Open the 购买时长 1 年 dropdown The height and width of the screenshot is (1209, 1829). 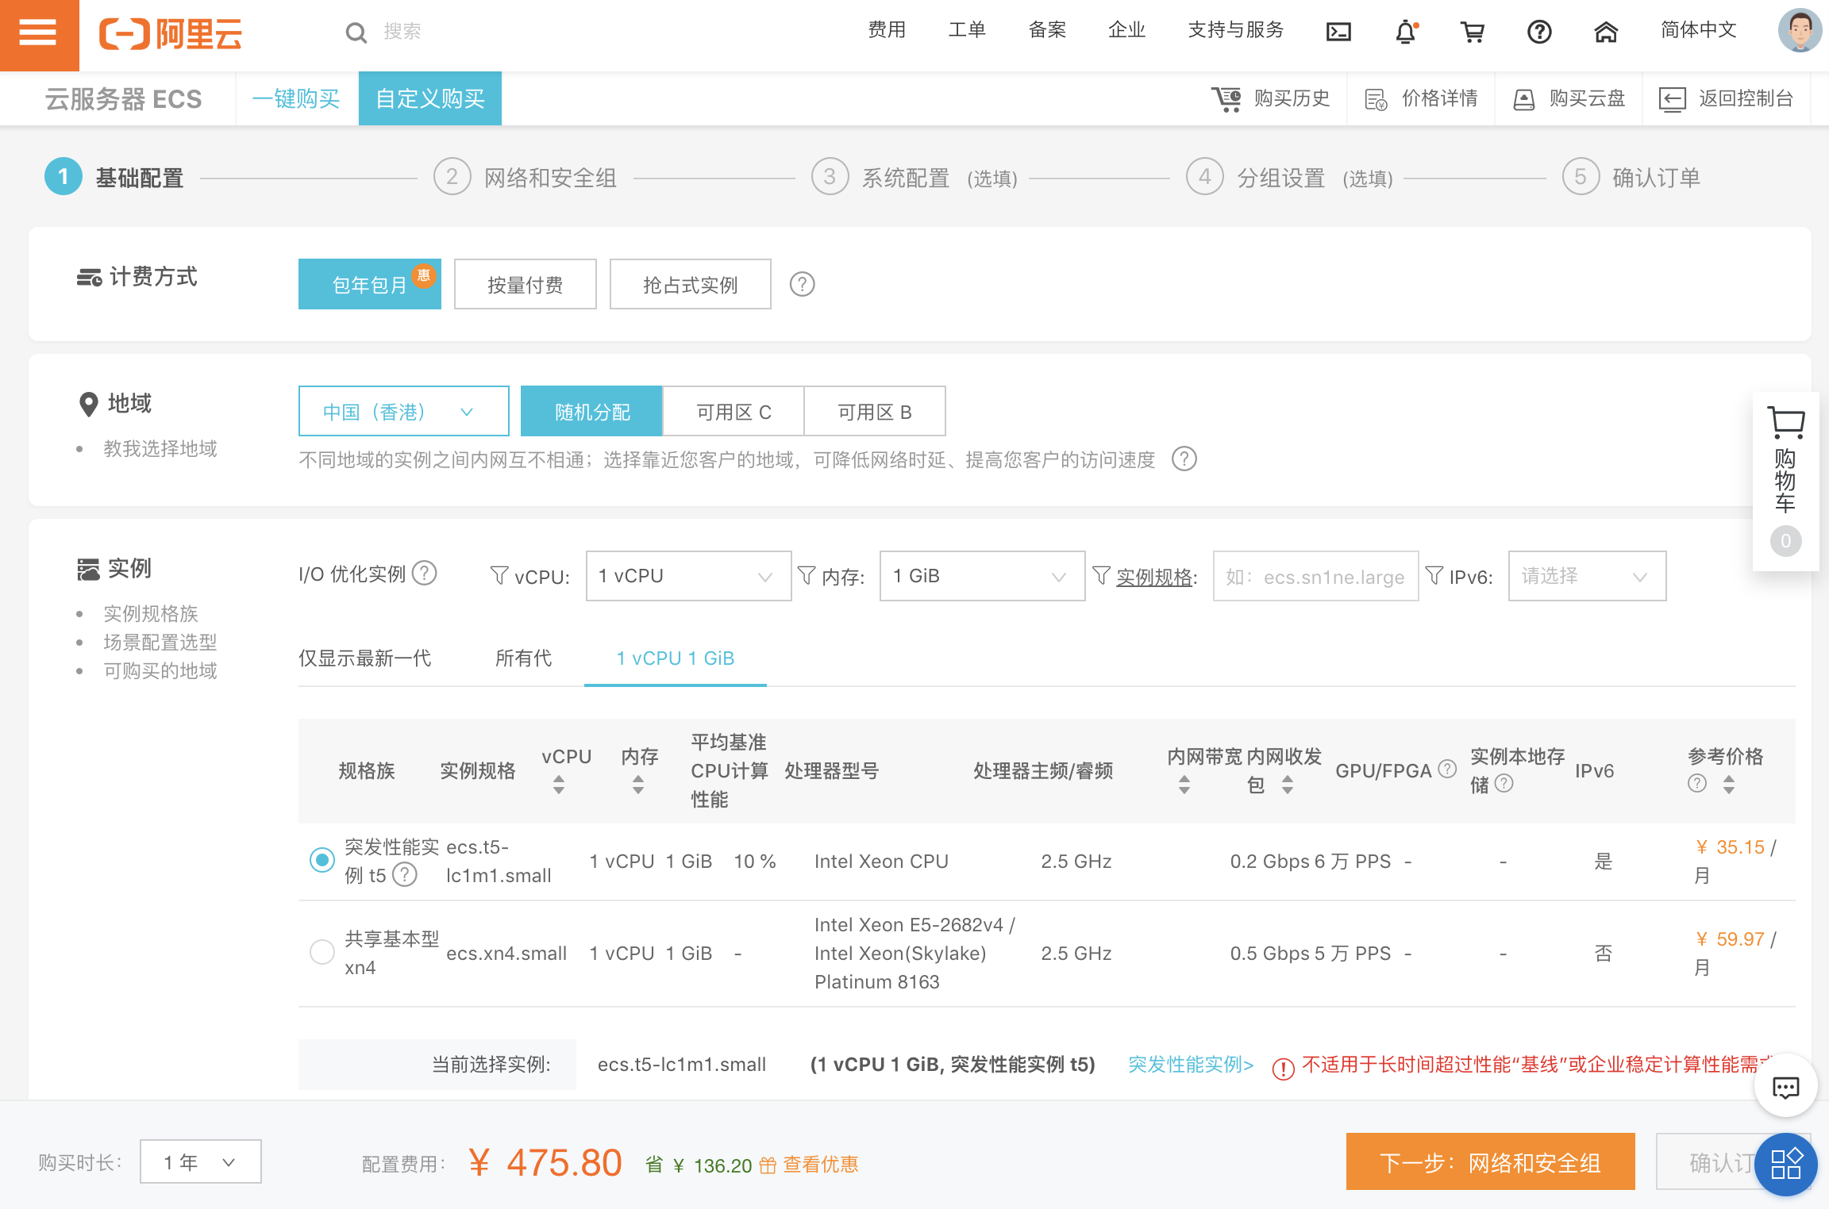[x=200, y=1162]
